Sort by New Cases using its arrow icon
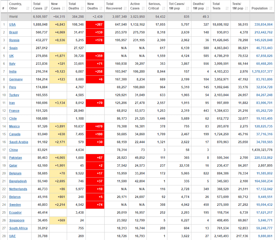This screenshot has height=240, width=275. tap(63, 8)
